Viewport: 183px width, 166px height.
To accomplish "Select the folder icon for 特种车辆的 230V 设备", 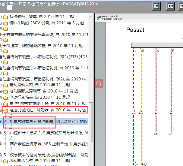I will click(5, 23).
